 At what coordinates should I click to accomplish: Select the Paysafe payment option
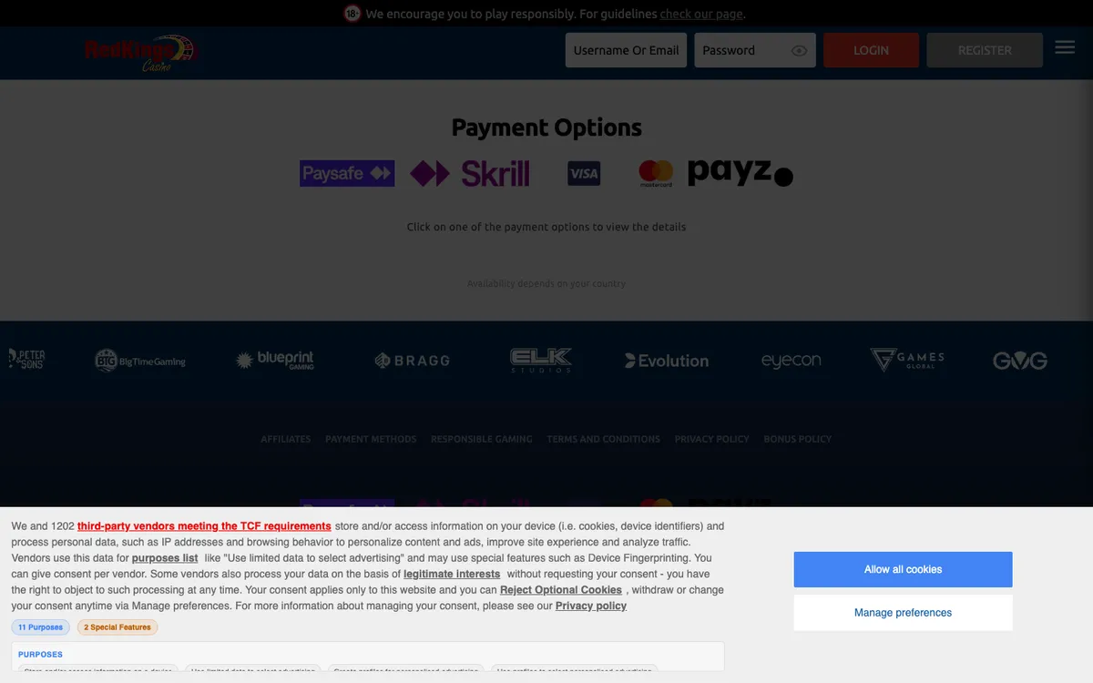(x=347, y=173)
